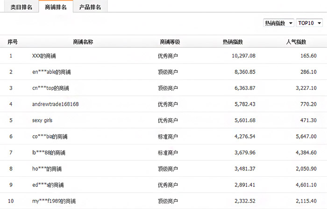
Task: Sort by 人气指数 column header
Action: pos(296,42)
